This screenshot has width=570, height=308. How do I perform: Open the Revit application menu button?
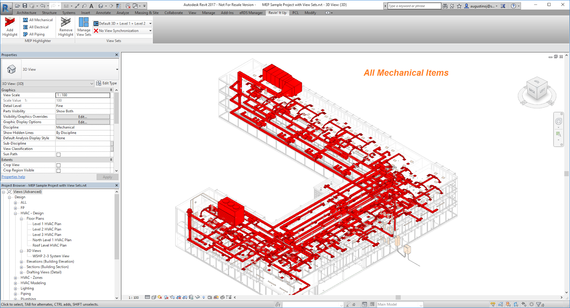click(x=6, y=8)
